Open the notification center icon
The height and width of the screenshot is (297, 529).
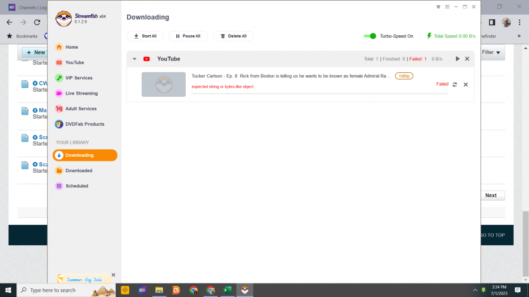pyautogui.click(x=518, y=290)
